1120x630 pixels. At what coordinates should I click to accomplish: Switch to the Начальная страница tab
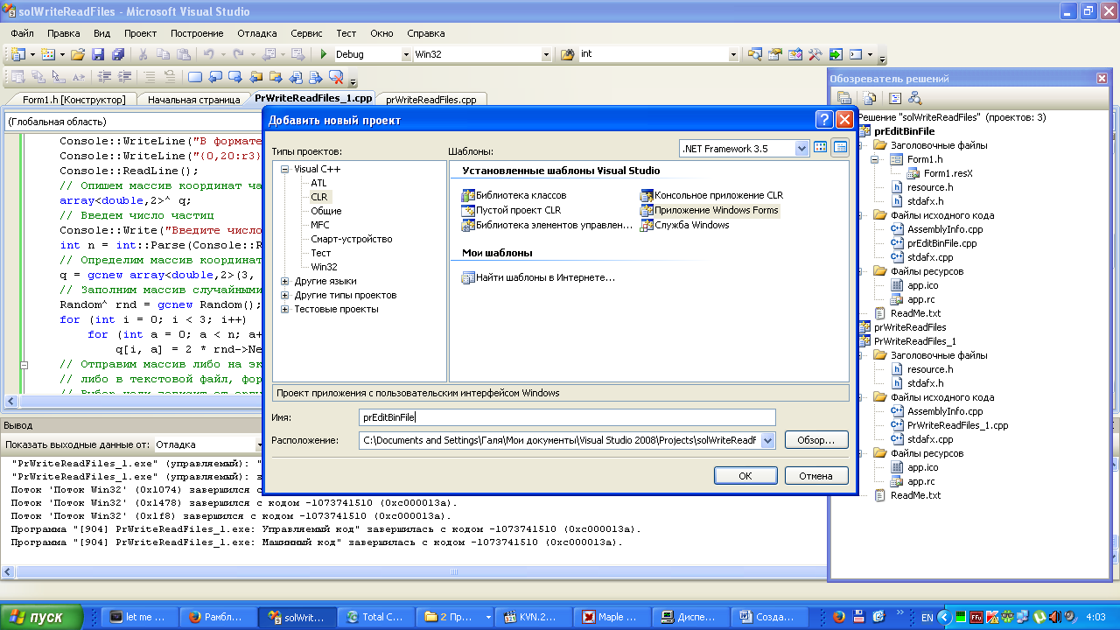(193, 100)
